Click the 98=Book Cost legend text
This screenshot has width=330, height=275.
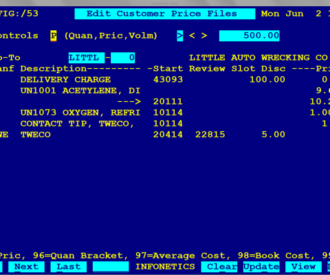pos(276,256)
